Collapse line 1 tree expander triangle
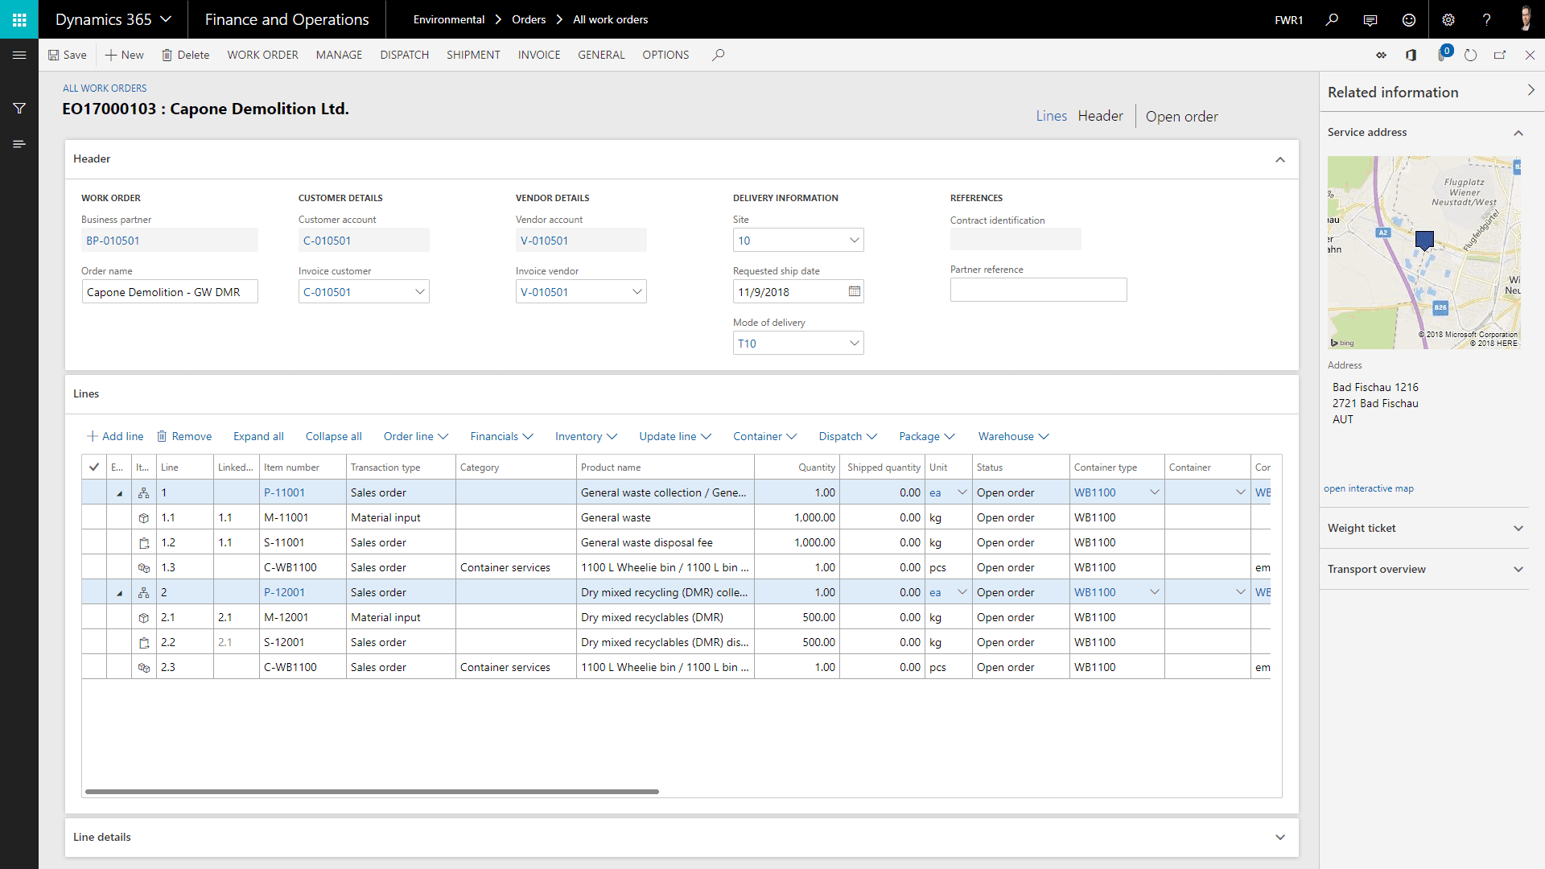 [119, 492]
